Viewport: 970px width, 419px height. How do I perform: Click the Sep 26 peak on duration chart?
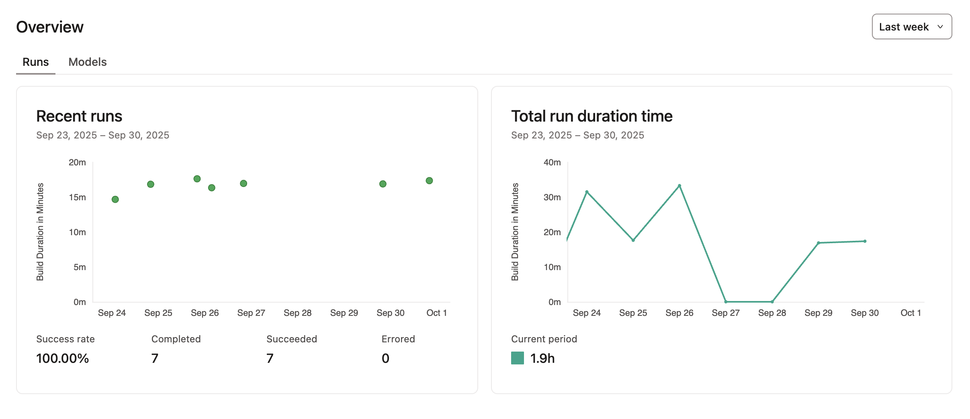pyautogui.click(x=679, y=185)
